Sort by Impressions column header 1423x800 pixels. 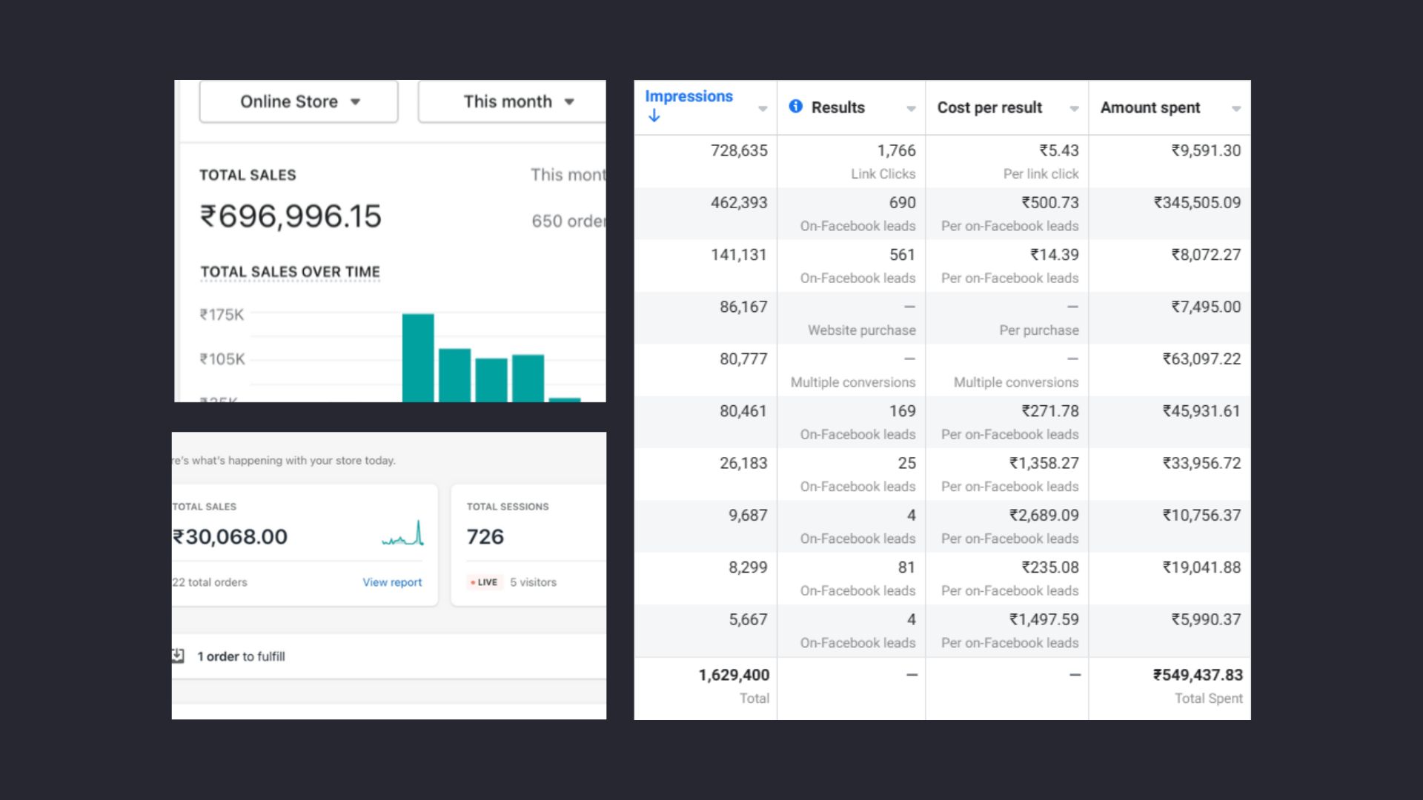click(689, 96)
